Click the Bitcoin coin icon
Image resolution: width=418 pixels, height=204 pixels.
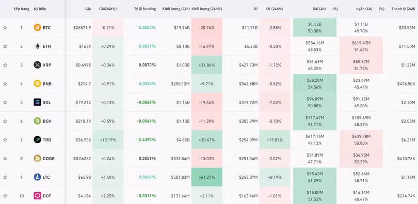point(37,27)
